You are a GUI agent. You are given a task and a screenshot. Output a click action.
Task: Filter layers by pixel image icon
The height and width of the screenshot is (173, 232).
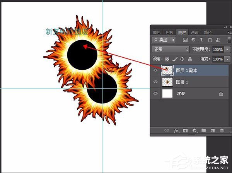coord(185,40)
